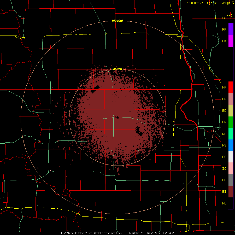Click the HYDROMETEOR CLASSIFICATION title text
The width and height of the screenshot is (235, 235).
pos(92,233)
